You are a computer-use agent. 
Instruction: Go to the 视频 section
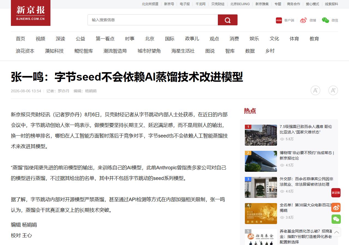[x=40, y=39]
